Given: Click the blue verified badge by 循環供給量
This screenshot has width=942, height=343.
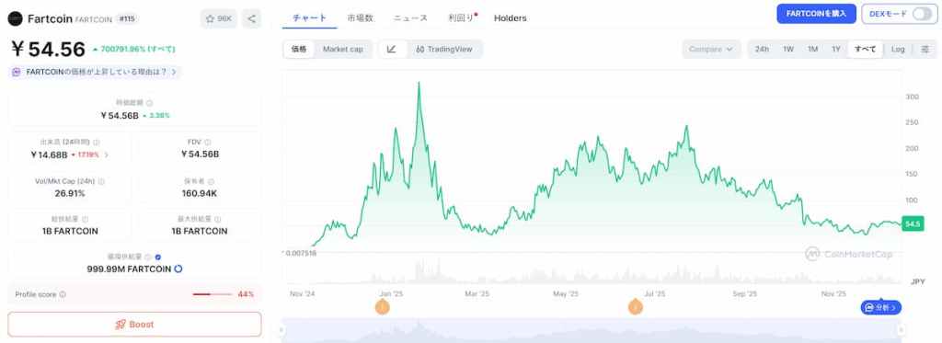Looking at the screenshot, I should pyautogui.click(x=157, y=257).
